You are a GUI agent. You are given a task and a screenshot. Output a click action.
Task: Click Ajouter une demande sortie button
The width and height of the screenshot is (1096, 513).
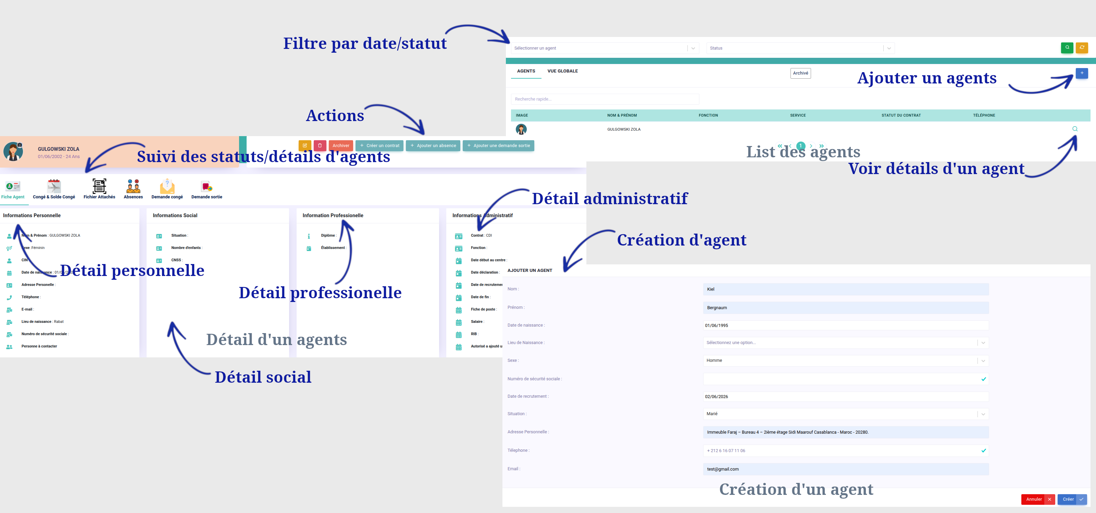498,145
